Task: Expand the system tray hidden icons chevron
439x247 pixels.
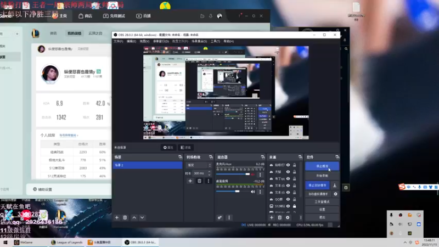Action: 405,243
